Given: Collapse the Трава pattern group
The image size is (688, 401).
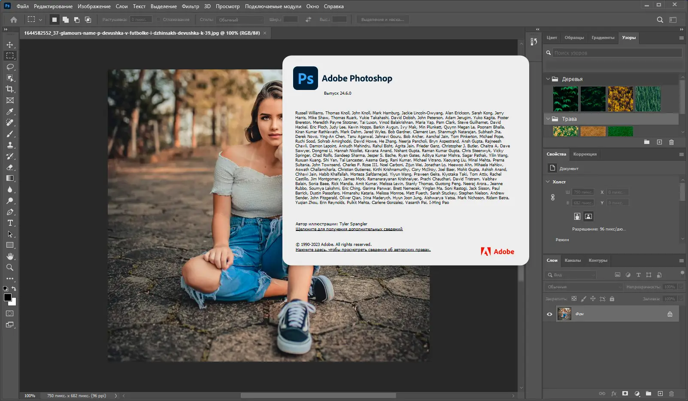Looking at the screenshot, I should tap(548, 119).
